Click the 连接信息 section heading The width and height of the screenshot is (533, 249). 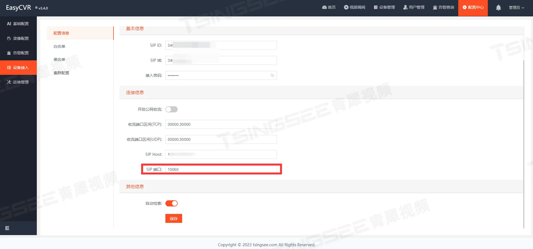135,92
